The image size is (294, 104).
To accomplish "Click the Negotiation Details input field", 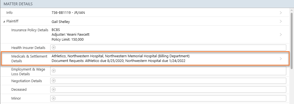I will tap(168, 81).
